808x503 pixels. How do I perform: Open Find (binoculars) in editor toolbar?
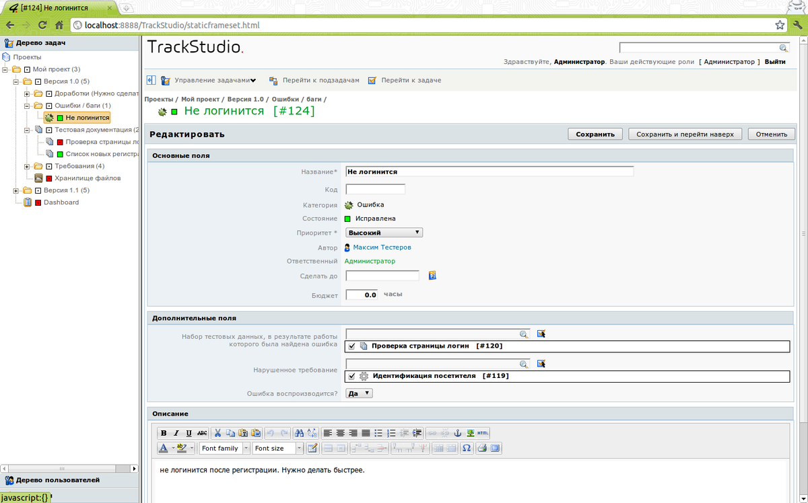300,433
